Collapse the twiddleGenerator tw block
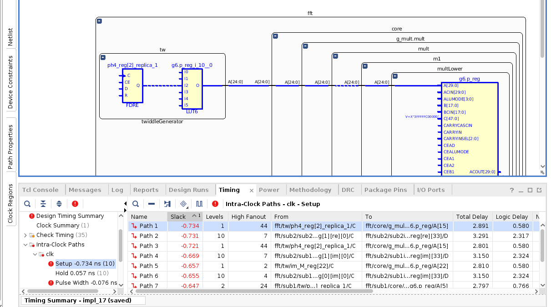Viewport: 551px width, 307px height. tap(103, 58)
